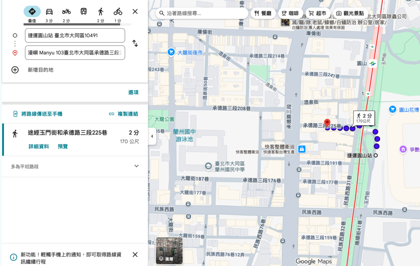Screen dimensions: 420x266
Task: Swap starting point and destination
Action: click(135, 43)
